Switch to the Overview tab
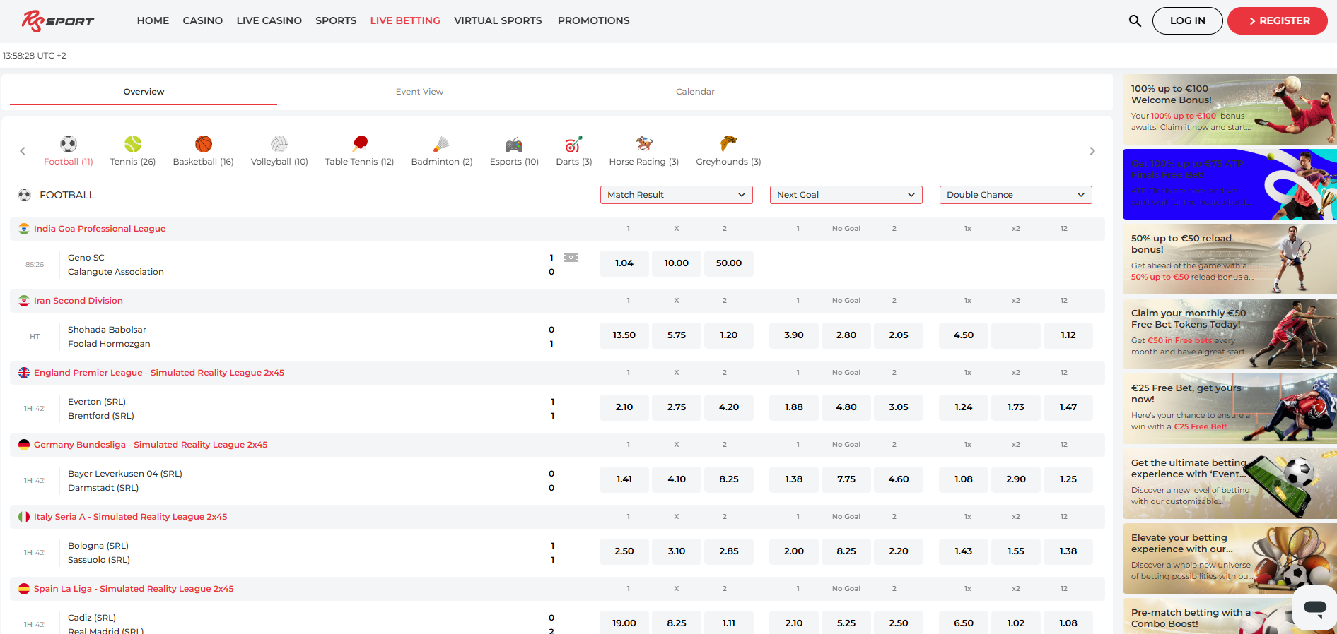The image size is (1337, 634). [144, 92]
